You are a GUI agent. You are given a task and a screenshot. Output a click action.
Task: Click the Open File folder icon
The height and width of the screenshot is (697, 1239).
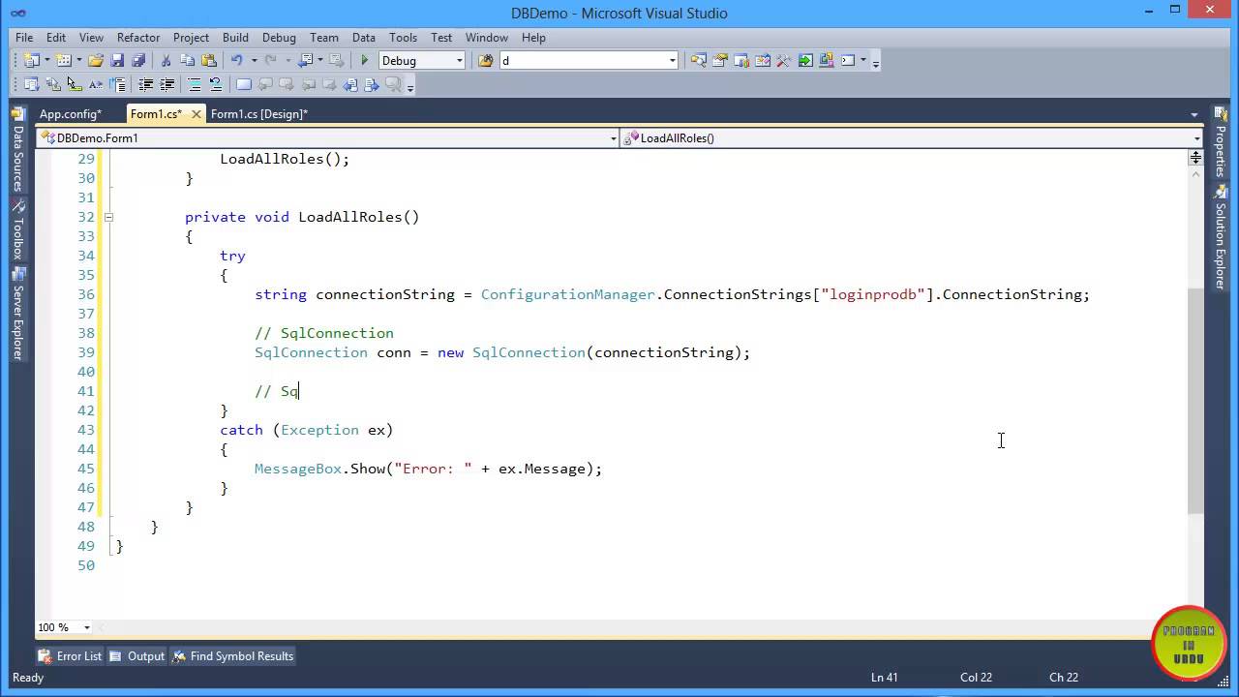(x=96, y=60)
